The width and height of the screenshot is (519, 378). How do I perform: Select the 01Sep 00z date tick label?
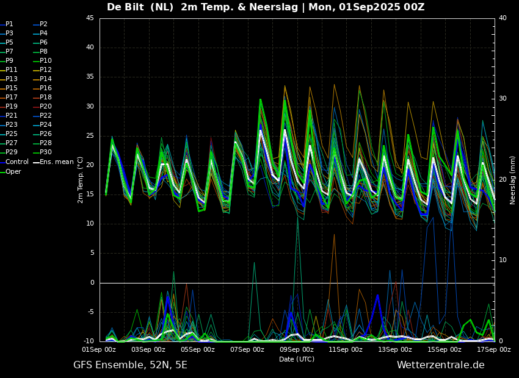pyautogui.click(x=99, y=350)
